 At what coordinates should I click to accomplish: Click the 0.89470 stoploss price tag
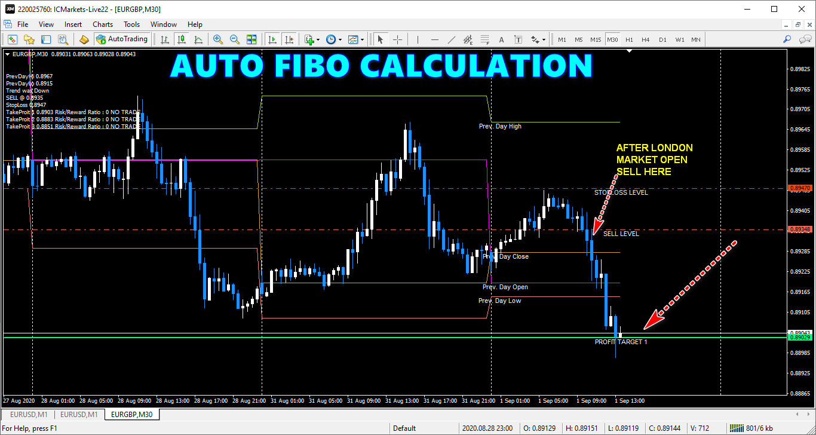(800, 188)
